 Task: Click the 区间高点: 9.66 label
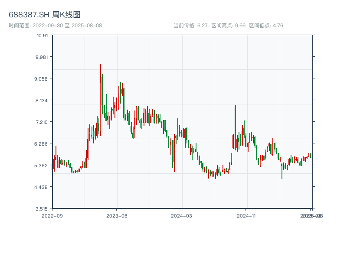pyautogui.click(x=229, y=26)
